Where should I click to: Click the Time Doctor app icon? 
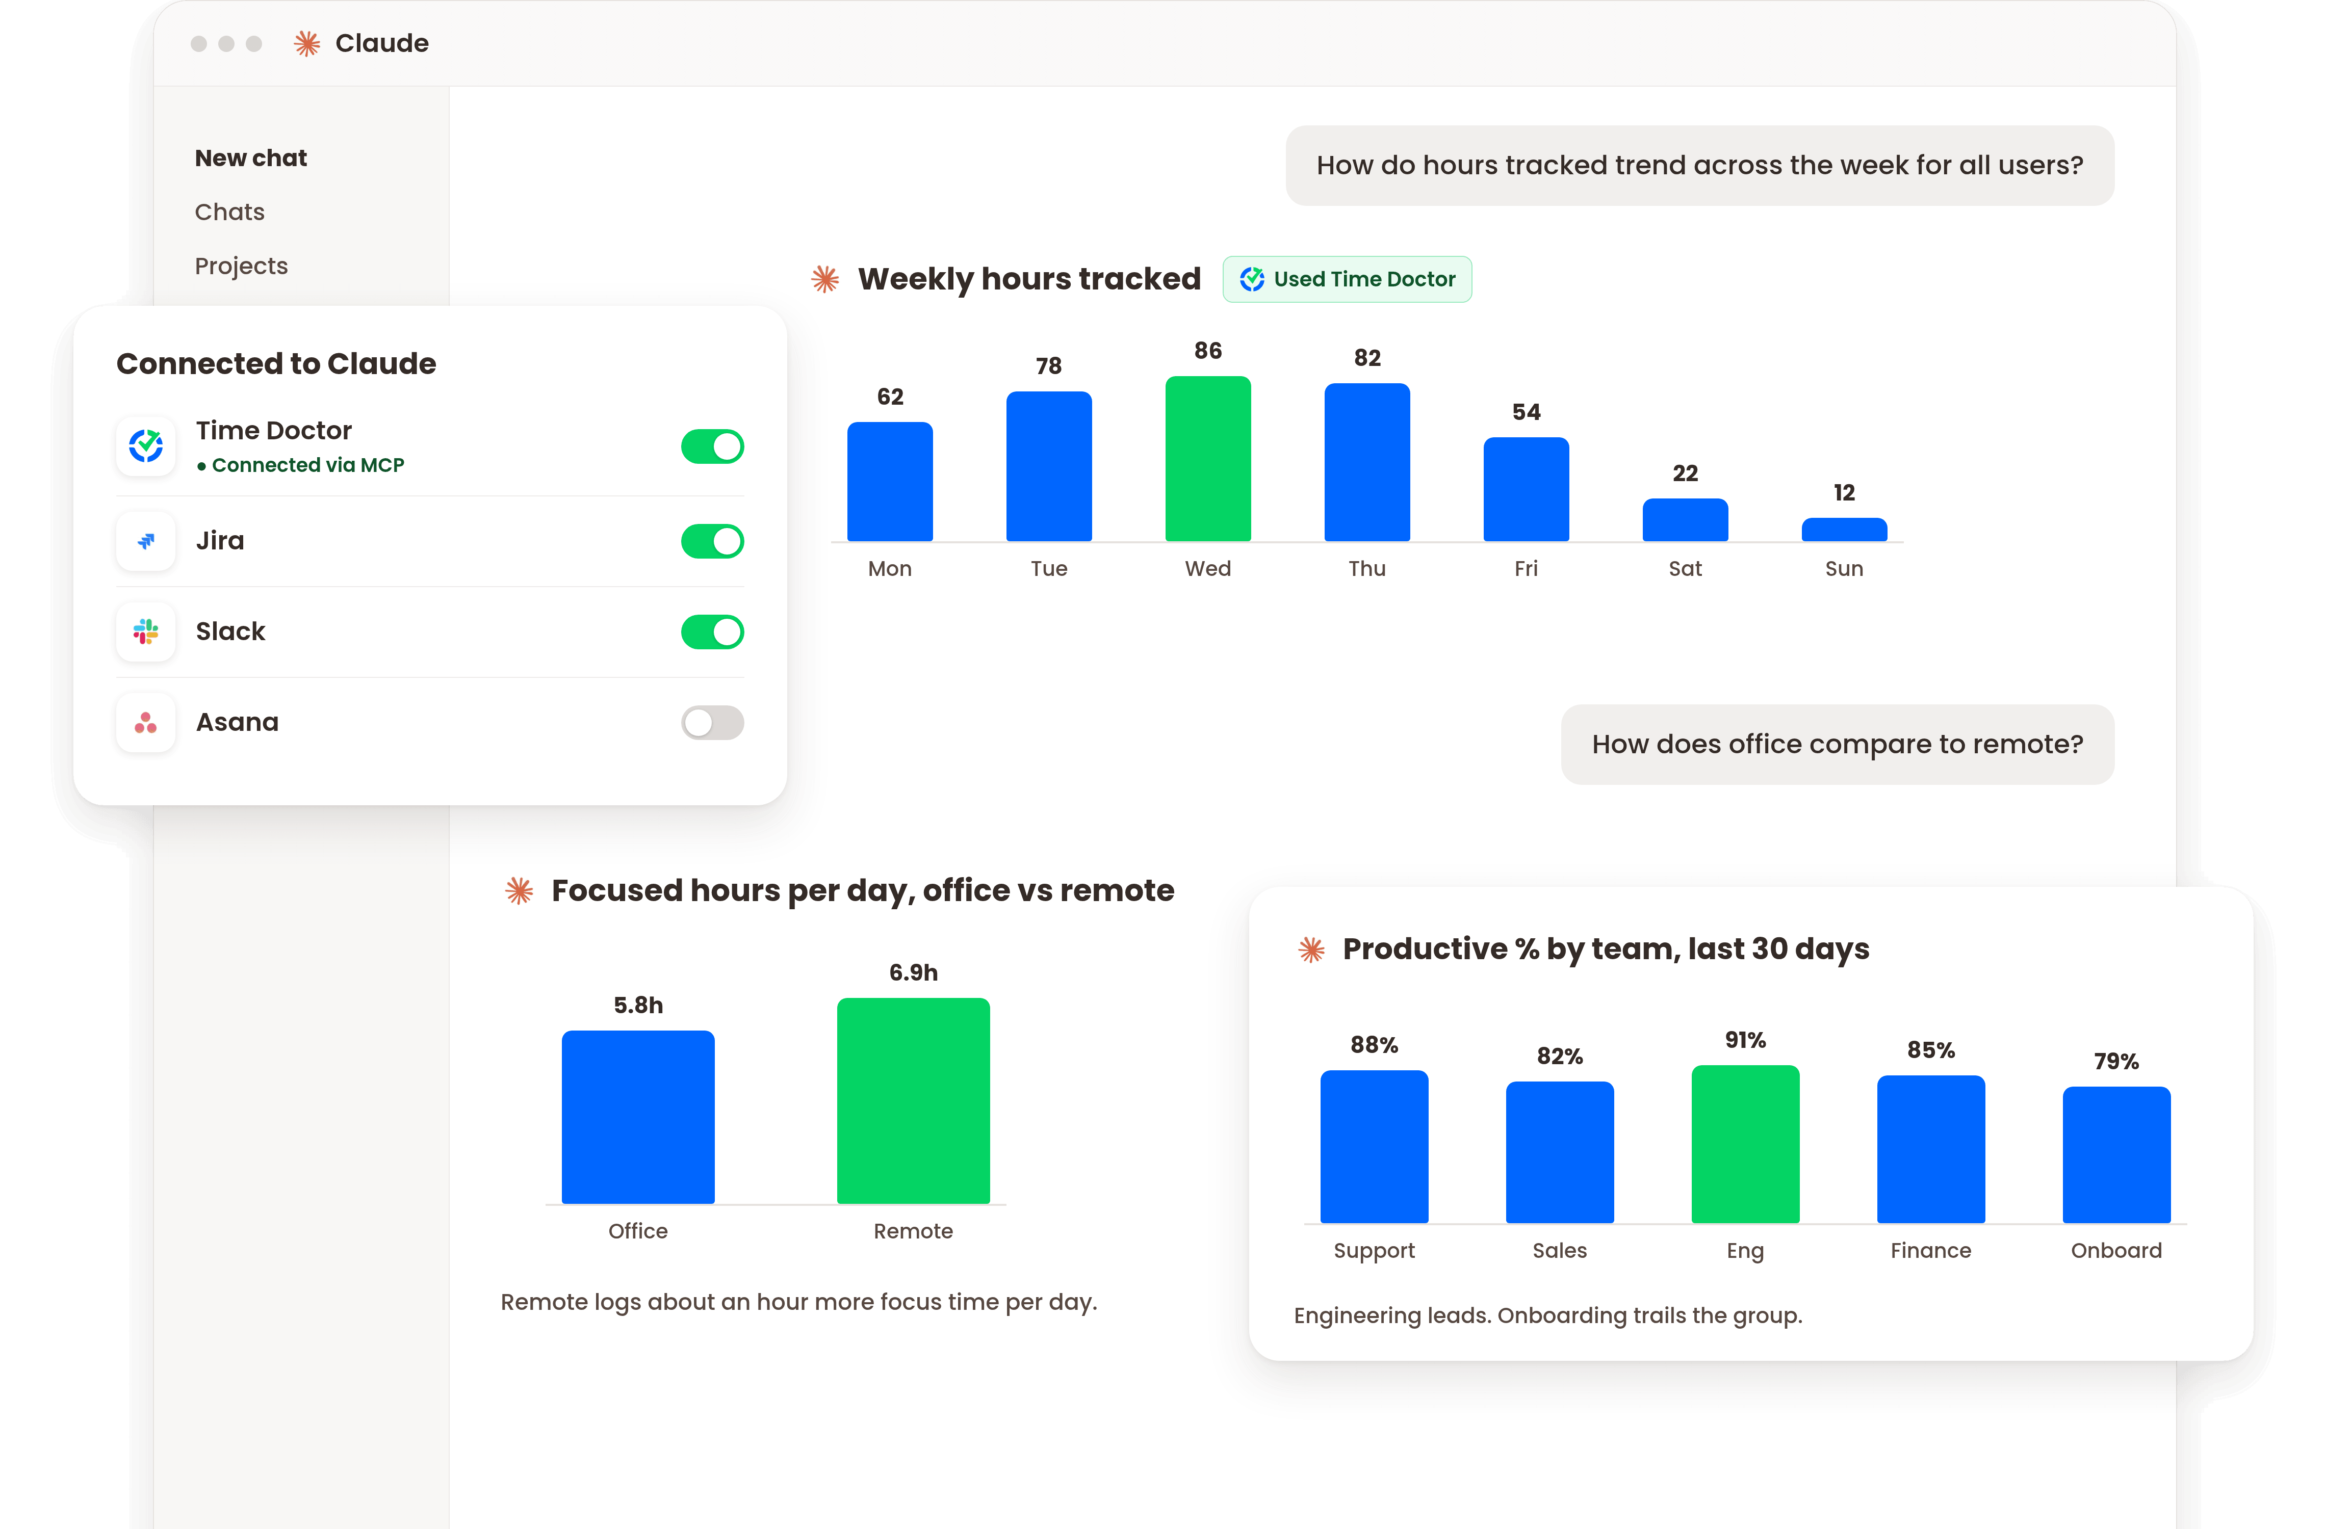146,446
